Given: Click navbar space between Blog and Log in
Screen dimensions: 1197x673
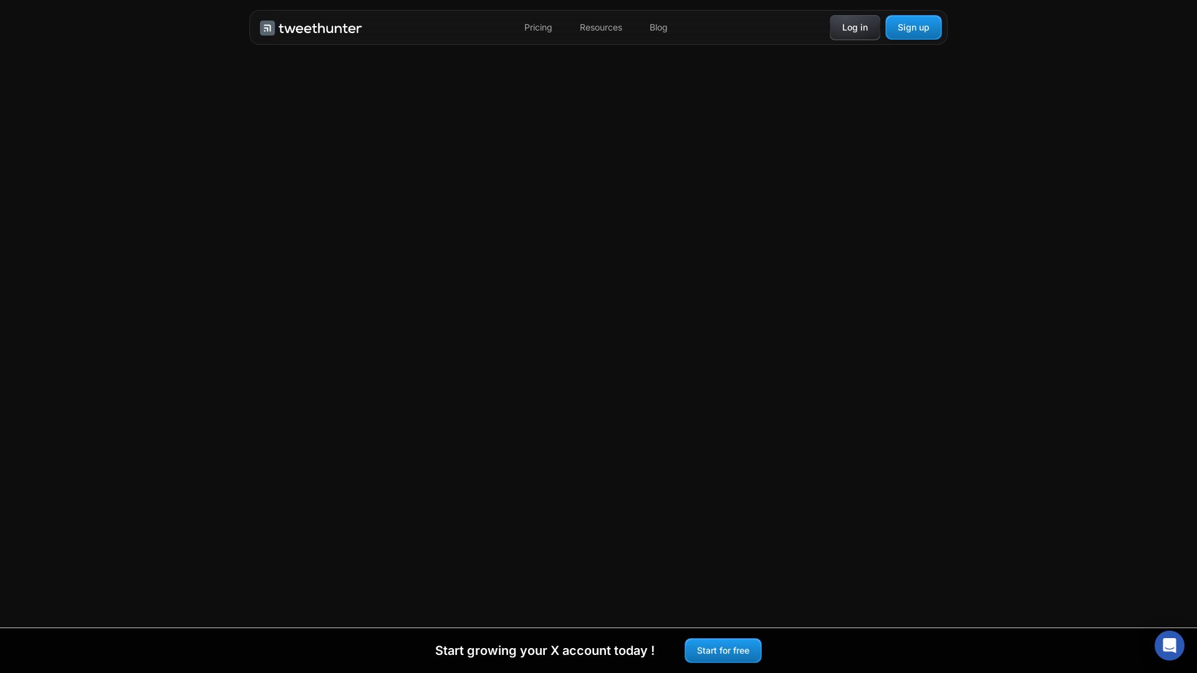Looking at the screenshot, I should click(748, 27).
